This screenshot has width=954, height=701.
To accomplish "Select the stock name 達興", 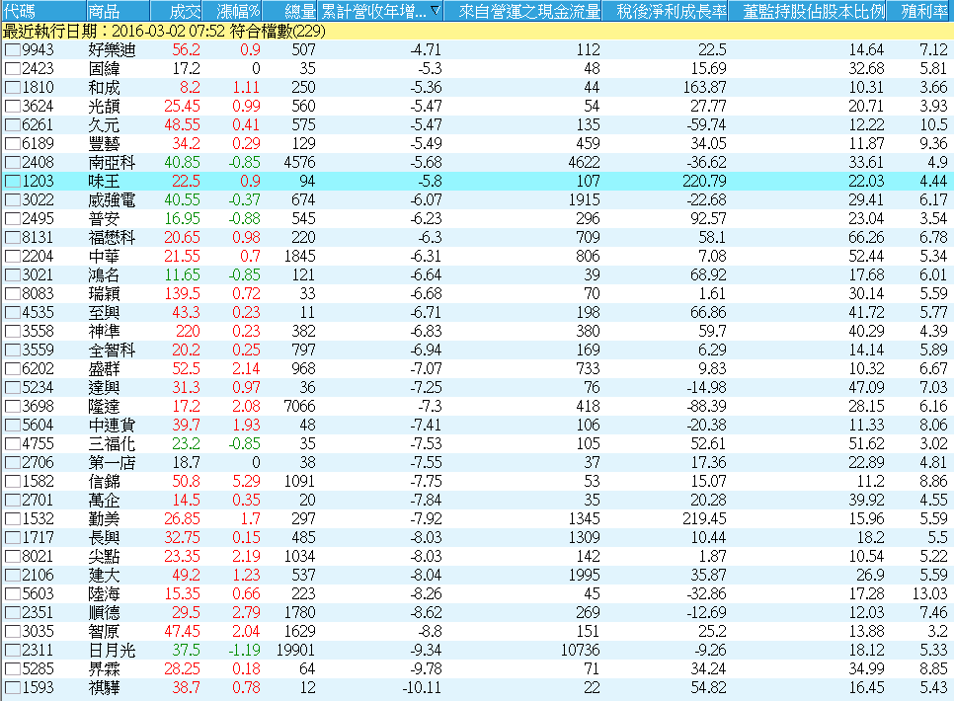I will click(104, 388).
